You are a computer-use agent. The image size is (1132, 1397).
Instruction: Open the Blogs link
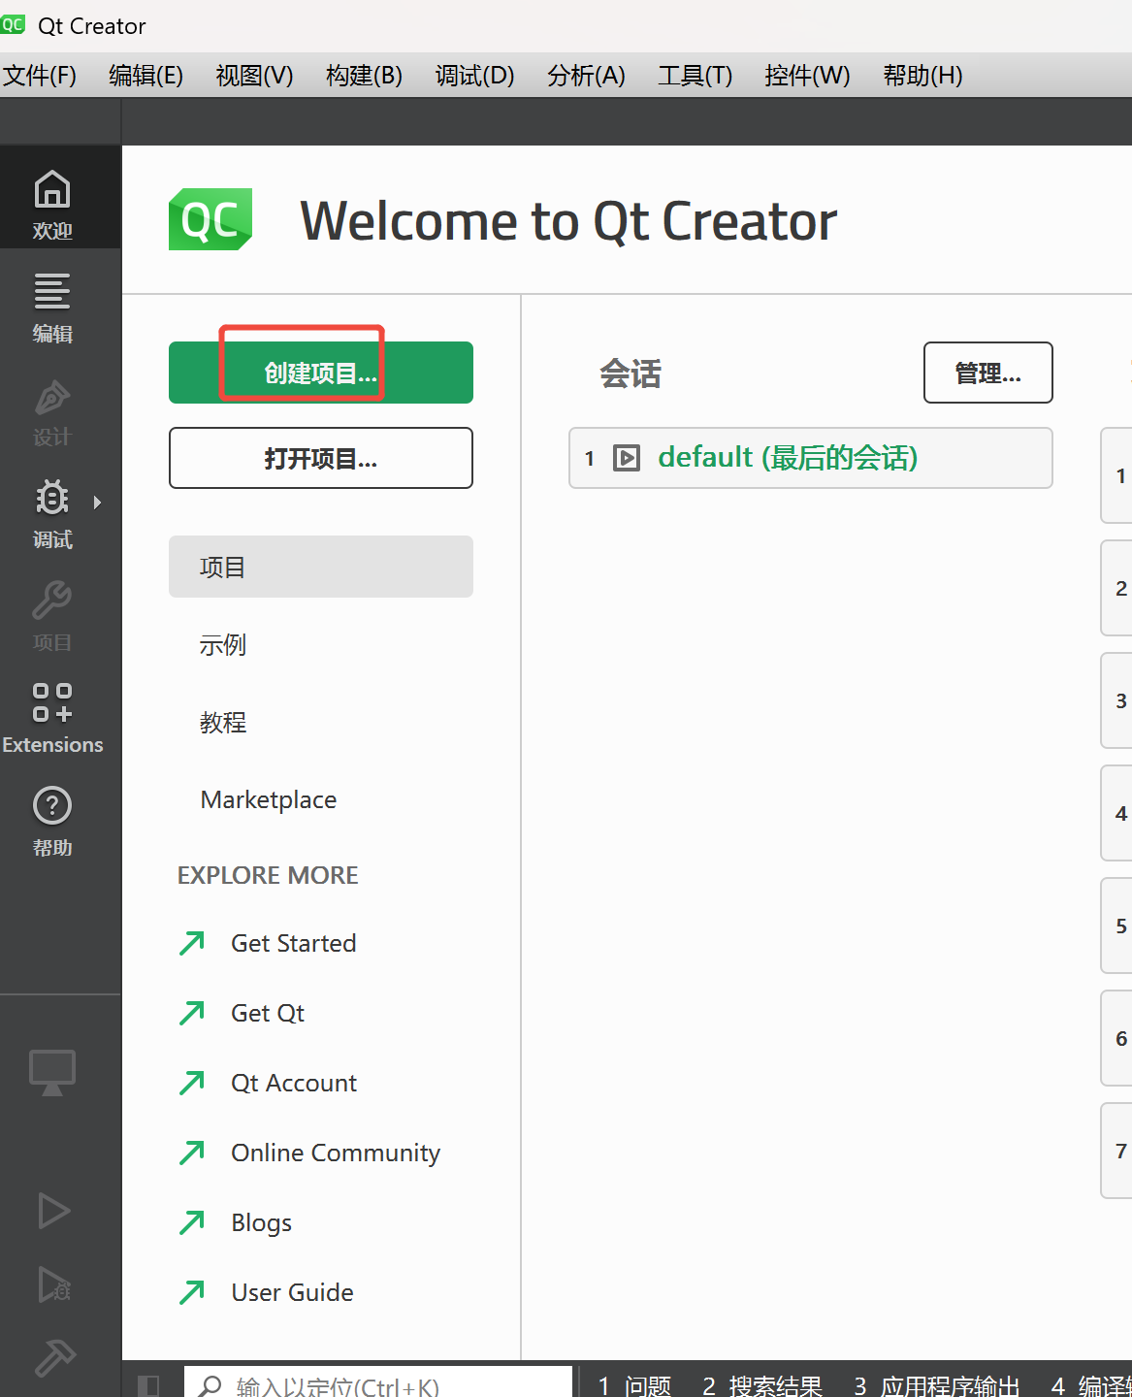tap(262, 1222)
